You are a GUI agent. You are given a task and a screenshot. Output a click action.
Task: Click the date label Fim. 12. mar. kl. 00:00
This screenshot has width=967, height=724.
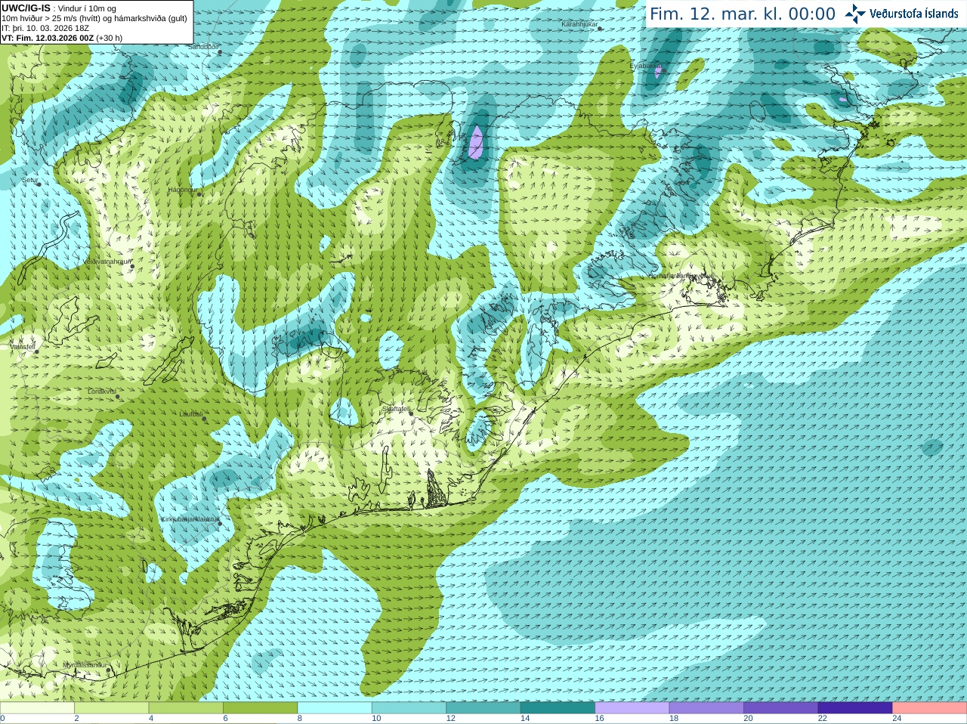(x=743, y=14)
